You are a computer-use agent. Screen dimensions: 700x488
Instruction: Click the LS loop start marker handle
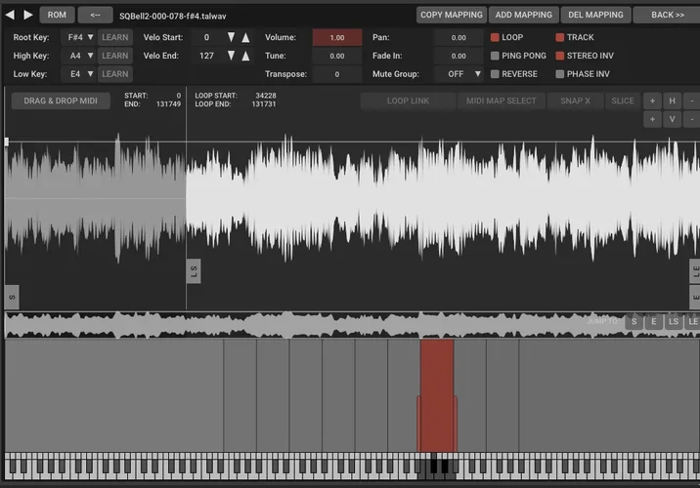click(x=194, y=272)
